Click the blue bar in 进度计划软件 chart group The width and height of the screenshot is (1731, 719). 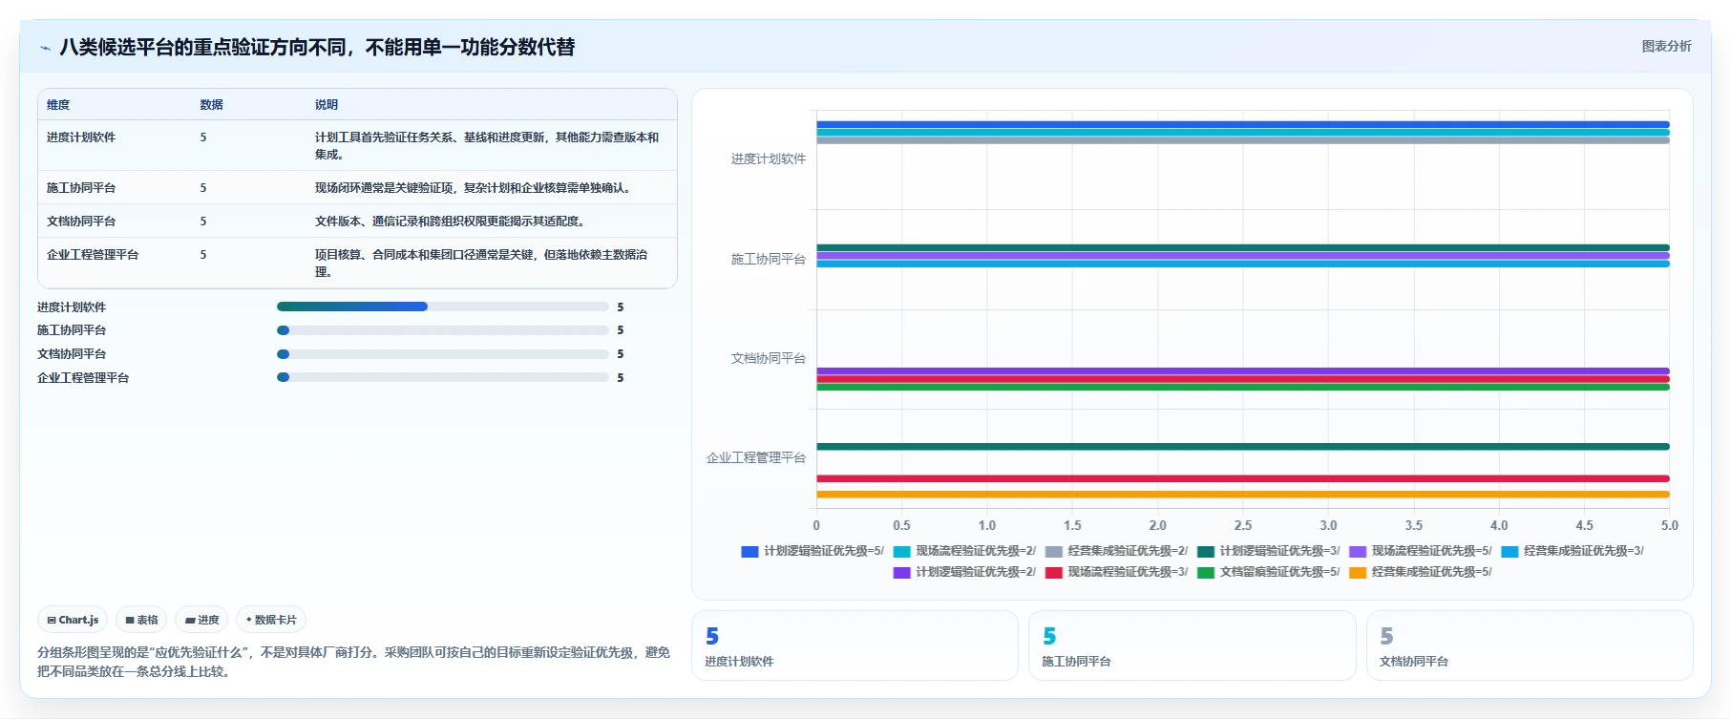[x=1242, y=124]
